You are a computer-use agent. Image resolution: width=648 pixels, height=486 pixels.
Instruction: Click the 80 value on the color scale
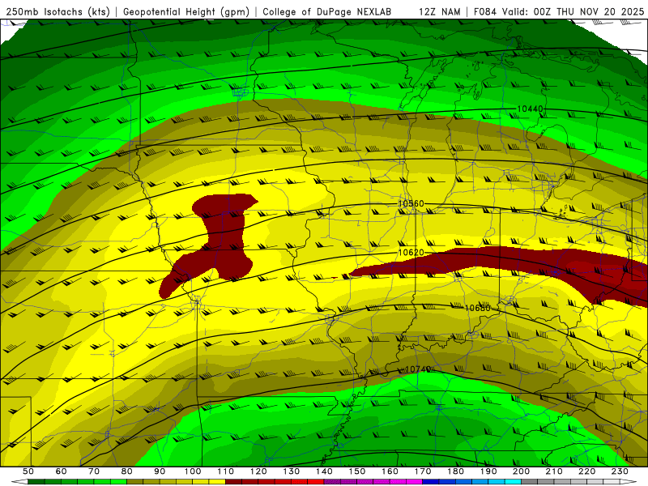pos(127,471)
